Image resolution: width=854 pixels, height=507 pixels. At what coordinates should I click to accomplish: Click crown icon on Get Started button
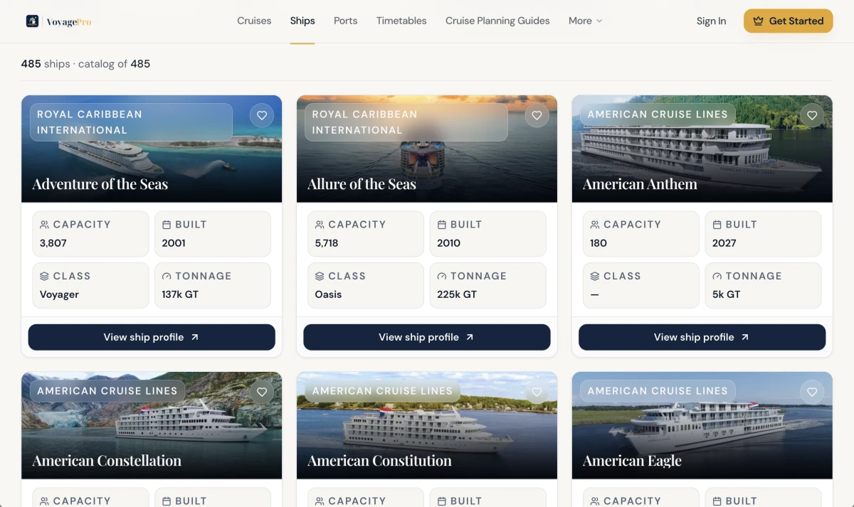click(759, 21)
